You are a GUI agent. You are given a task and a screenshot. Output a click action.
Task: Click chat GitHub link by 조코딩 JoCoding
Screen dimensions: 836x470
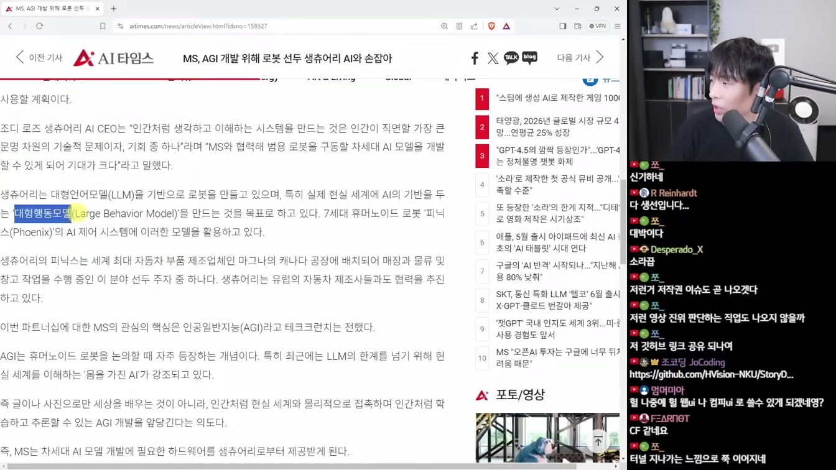click(711, 374)
